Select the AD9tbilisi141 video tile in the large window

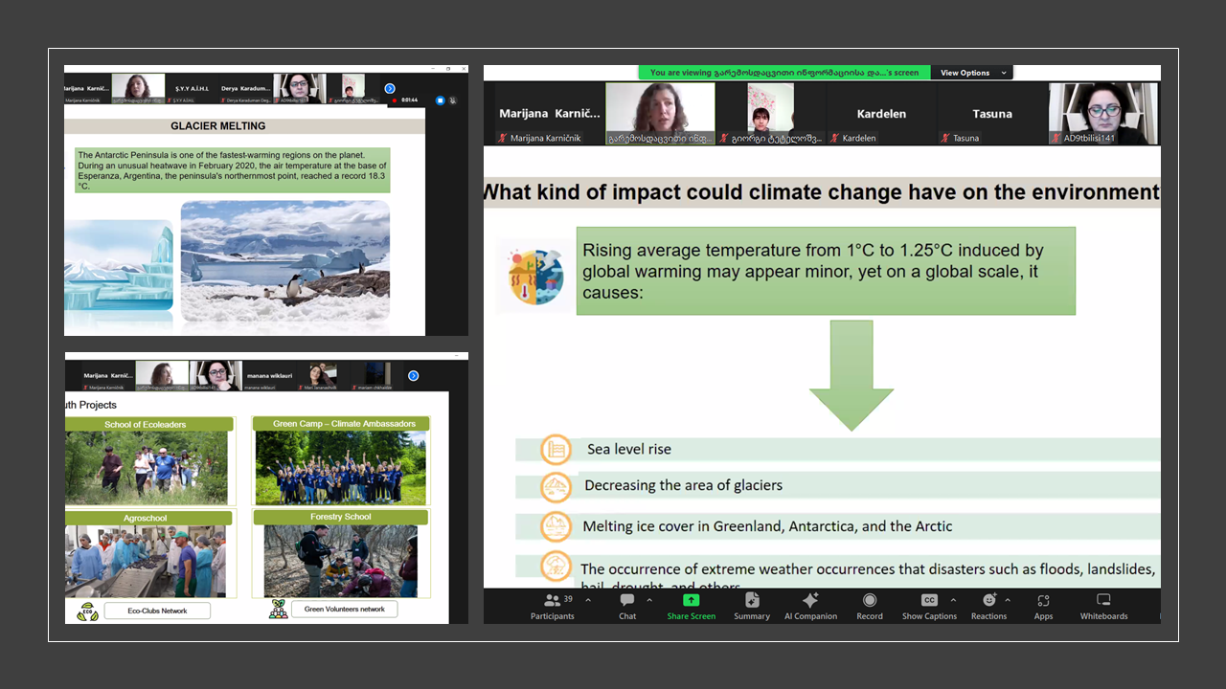1103,114
